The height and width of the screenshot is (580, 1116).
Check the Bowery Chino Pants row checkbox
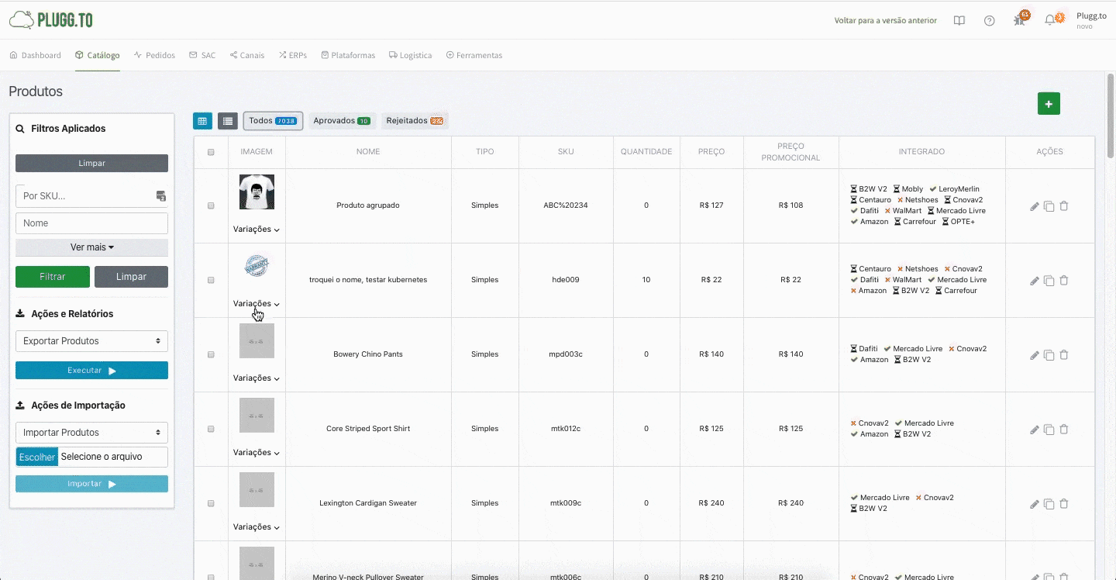[211, 354]
